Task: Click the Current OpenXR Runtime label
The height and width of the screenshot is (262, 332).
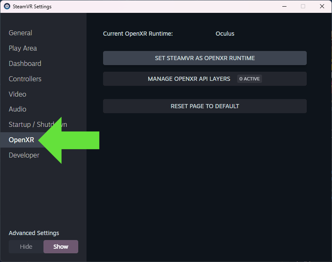Action: coord(138,34)
